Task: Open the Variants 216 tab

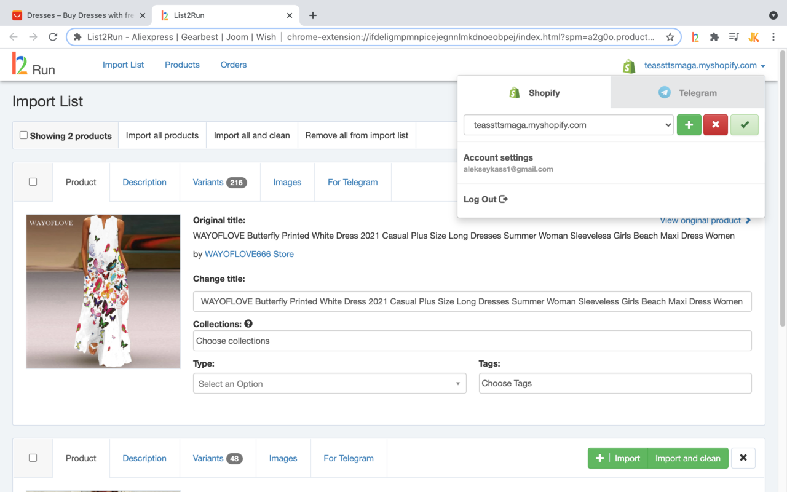Action: [x=219, y=182]
